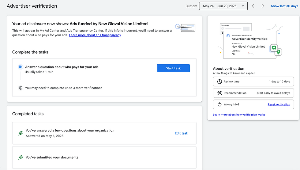This screenshot has width=300, height=170.
Task: Click Show last 30 days link
Action: (284, 6)
